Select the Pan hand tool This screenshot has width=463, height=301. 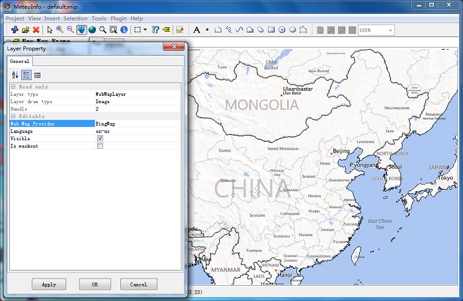coord(81,30)
